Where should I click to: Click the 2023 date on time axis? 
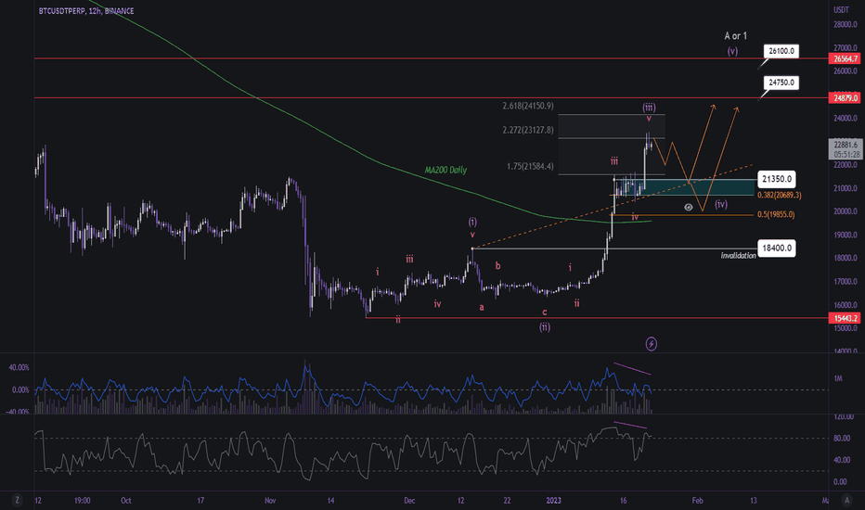click(553, 501)
